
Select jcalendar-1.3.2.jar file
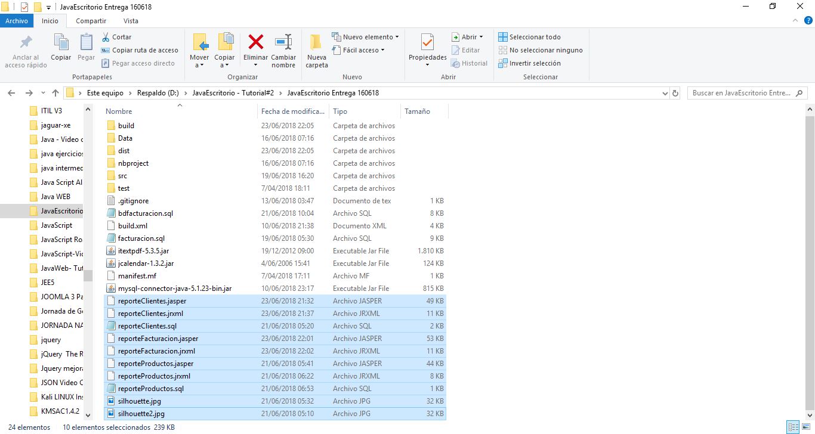[274, 263]
